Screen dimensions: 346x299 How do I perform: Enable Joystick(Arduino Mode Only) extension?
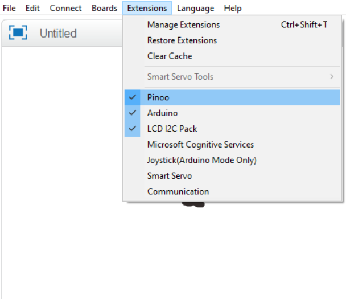232,160
